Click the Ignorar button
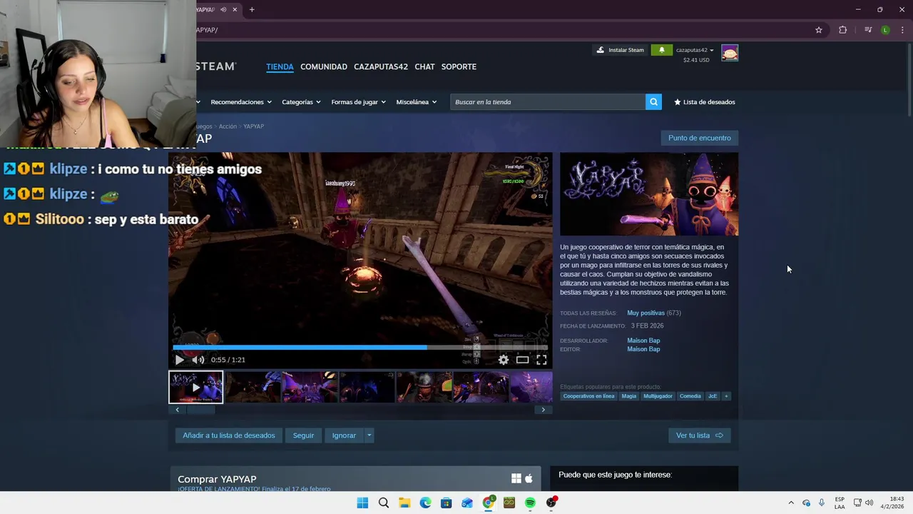This screenshot has width=913, height=514. 344,435
